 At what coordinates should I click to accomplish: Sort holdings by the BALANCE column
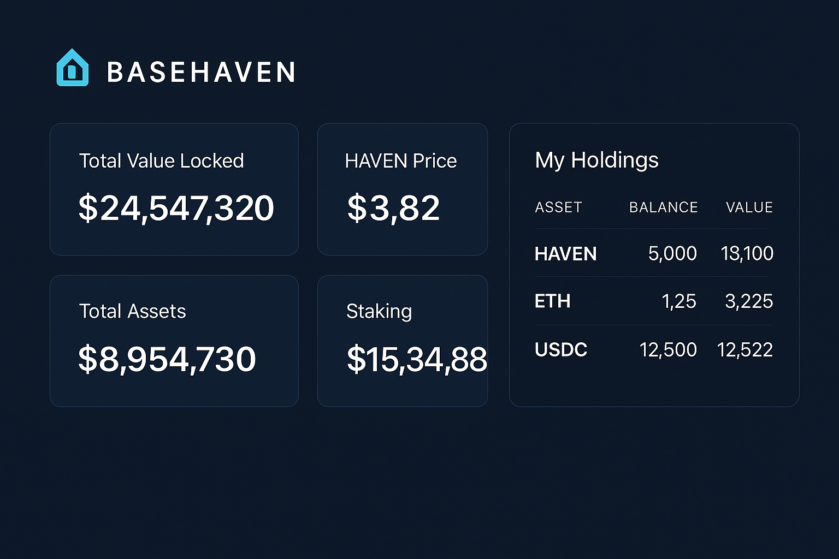pyautogui.click(x=663, y=207)
